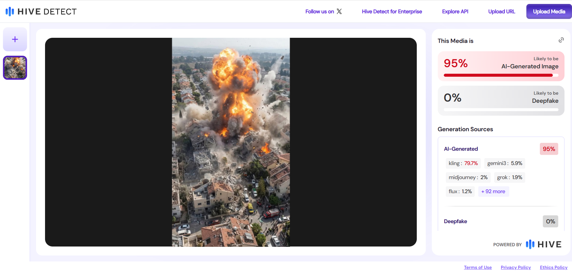Click the gemini3 5.9% source tag
Image resolution: width=572 pixels, height=272 pixels.
(x=504, y=163)
